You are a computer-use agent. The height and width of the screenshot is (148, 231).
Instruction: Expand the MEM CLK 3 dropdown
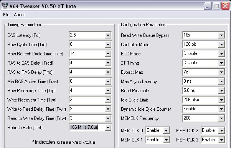point(221,140)
